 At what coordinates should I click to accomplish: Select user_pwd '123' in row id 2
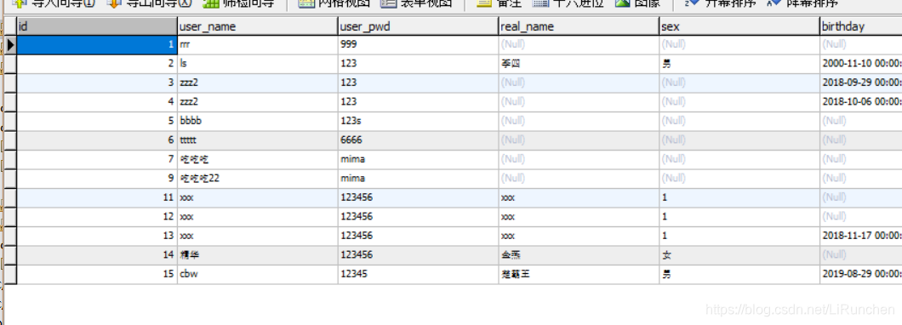coord(418,64)
